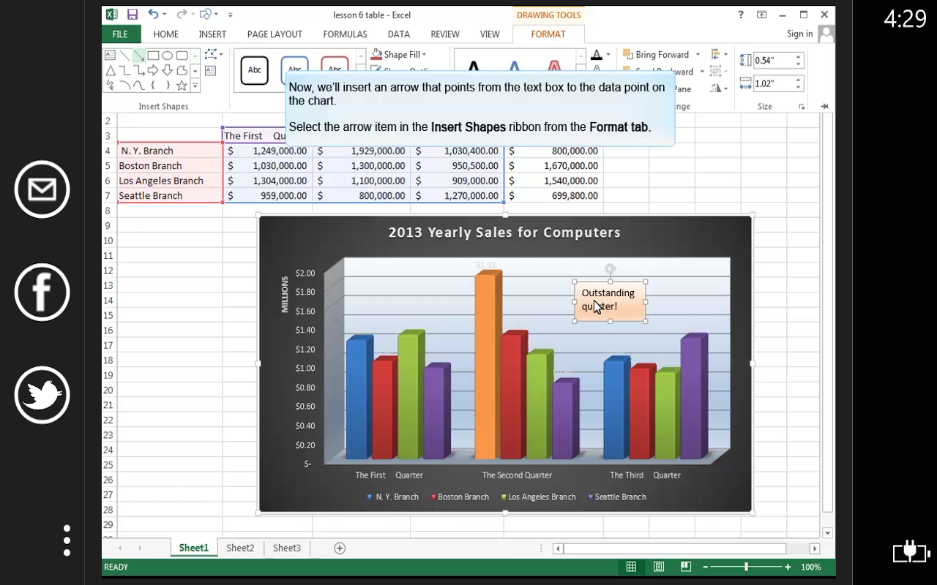
Task: Expand the Insert Shapes gallery
Action: (x=195, y=86)
